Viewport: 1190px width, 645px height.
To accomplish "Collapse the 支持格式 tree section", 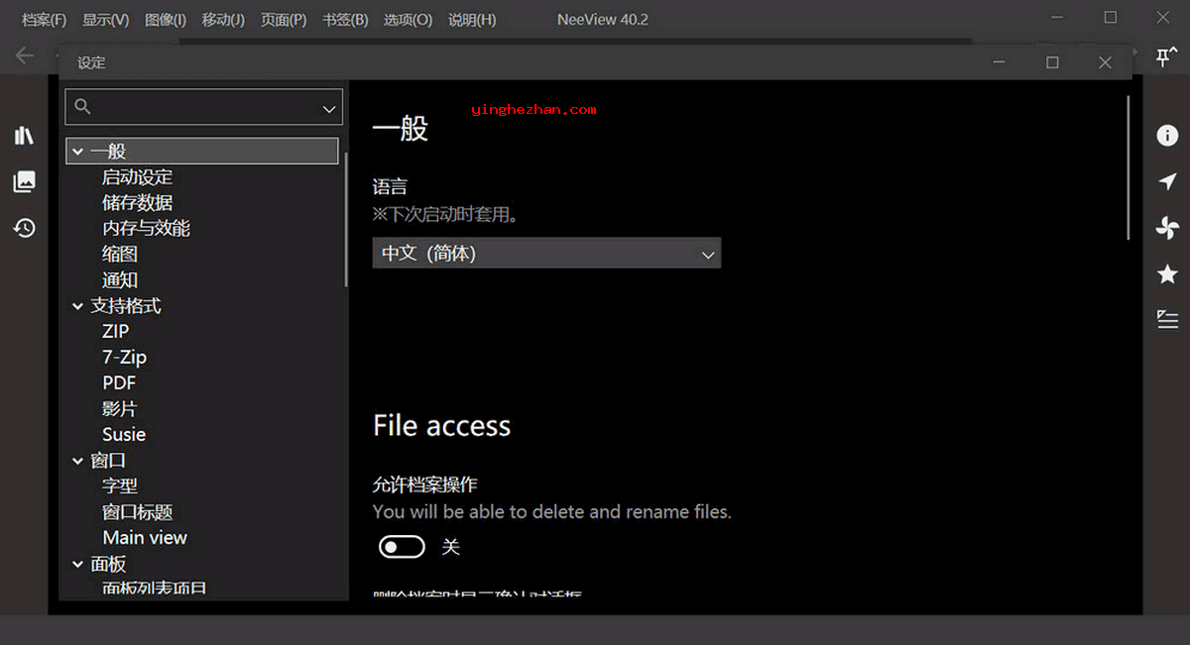I will [x=77, y=306].
